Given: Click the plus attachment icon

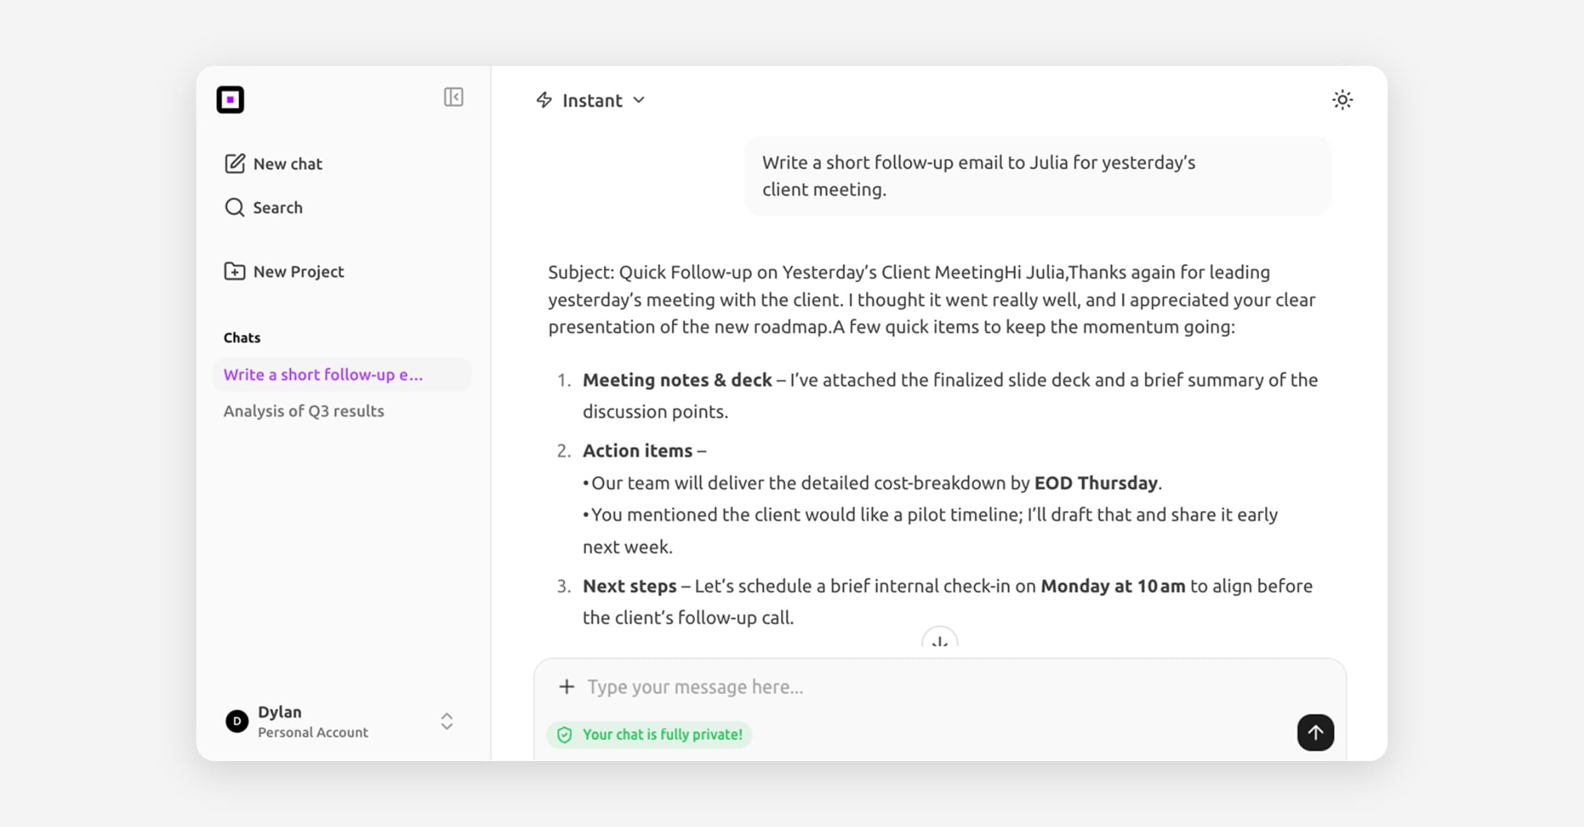Looking at the screenshot, I should [x=566, y=687].
